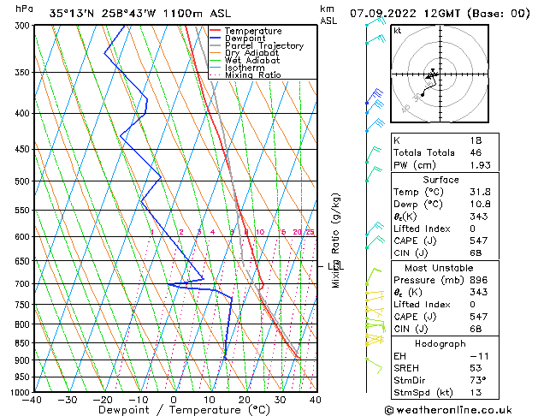538x416 pixels.
Task: Click the 700 pressure level label
Action: 24,284
